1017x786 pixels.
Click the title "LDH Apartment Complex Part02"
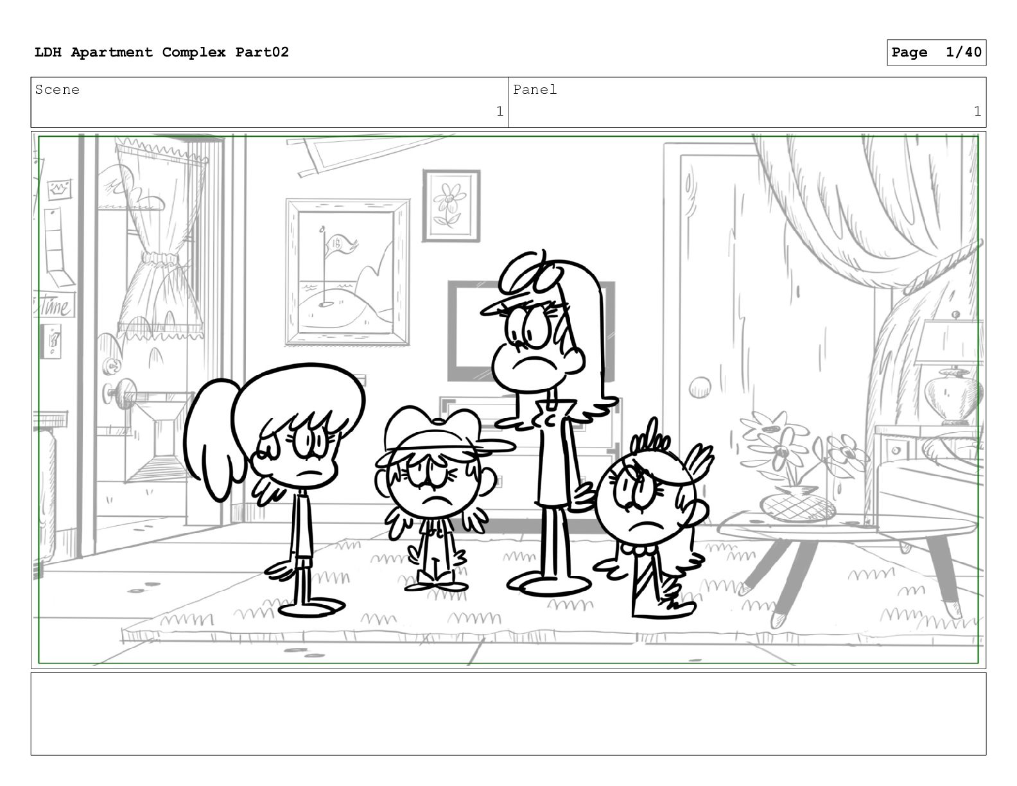pyautogui.click(x=162, y=52)
